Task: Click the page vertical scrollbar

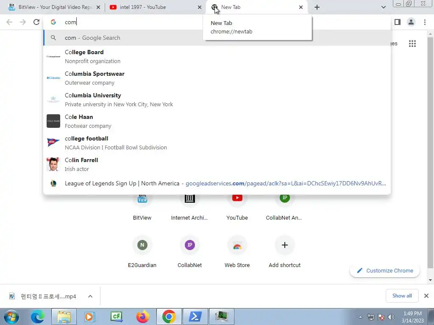Action: click(430, 152)
